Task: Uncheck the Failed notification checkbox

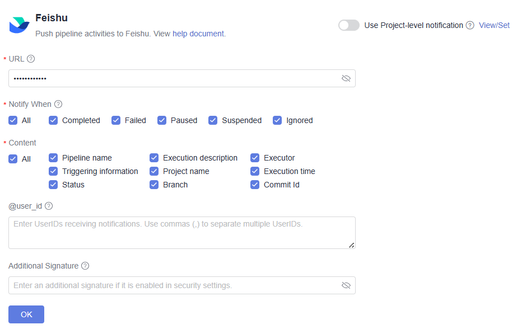Action: [116, 120]
